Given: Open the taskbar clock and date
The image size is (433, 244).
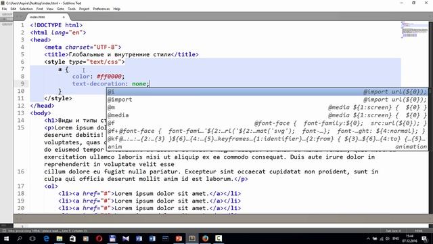Looking at the screenshot, I should (x=410, y=239).
